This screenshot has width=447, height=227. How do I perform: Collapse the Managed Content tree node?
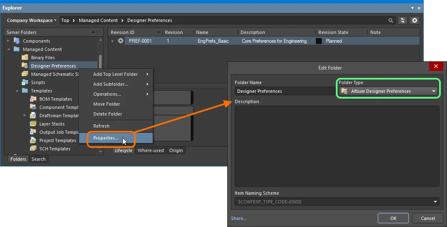pos(8,49)
